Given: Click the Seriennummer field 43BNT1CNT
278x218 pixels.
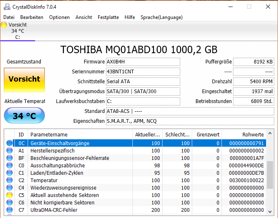Looking at the screenshot, I should (x=143, y=72).
